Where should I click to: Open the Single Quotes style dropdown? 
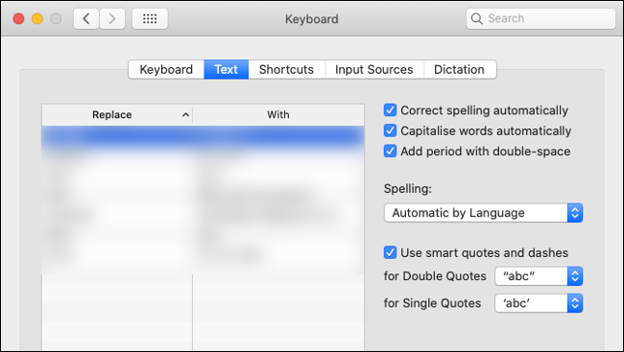[539, 303]
